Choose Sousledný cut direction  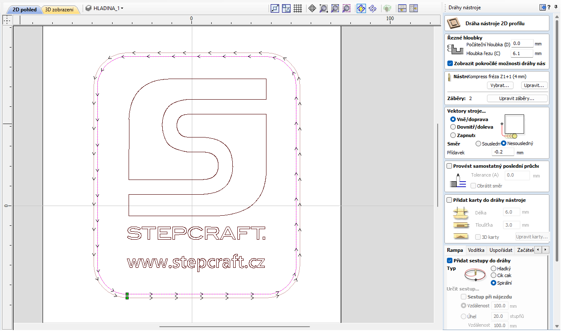[x=478, y=143]
